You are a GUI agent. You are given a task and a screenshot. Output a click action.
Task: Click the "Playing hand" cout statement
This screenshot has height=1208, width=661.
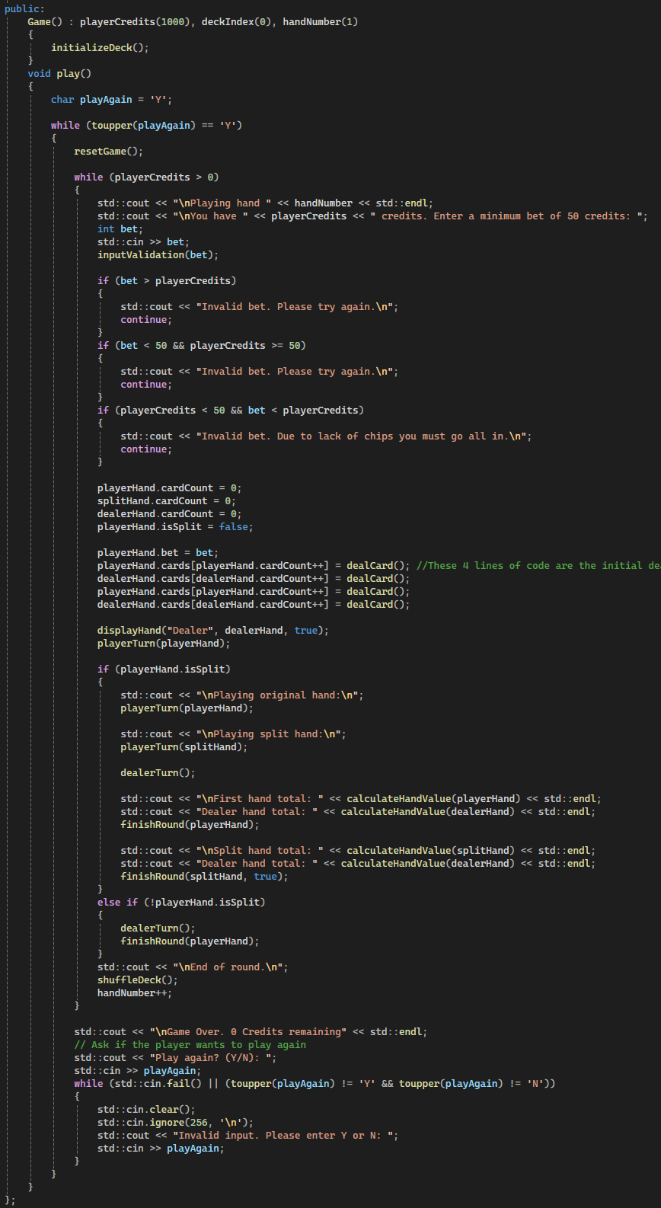coord(265,203)
